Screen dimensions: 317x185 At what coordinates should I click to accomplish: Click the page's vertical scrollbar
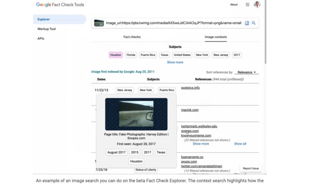265,33
